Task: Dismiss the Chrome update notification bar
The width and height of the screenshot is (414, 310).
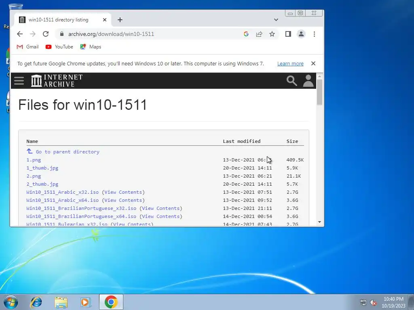Action: click(x=313, y=63)
